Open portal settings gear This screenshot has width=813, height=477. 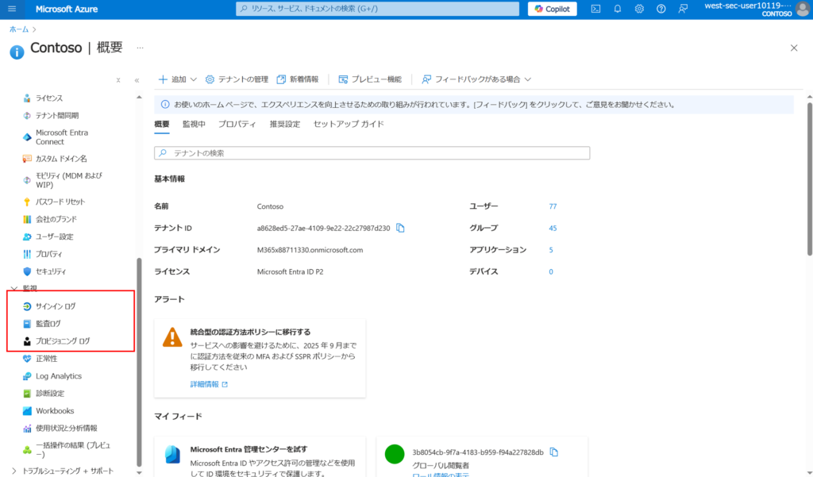639,9
